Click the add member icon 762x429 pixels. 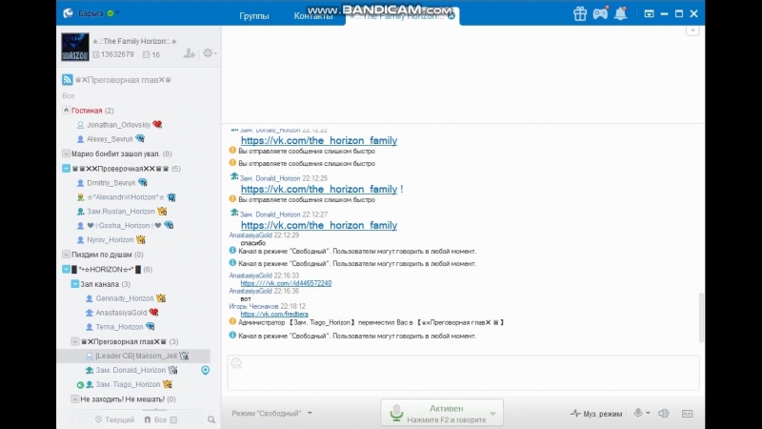[x=189, y=53]
